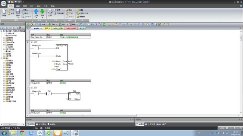Image resolution: width=243 pixels, height=136 pixels.
Task: Click the program status monitoring icon in toolbar
Action: coord(81,25)
